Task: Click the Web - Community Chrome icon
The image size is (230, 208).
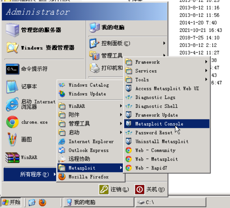Action: (129, 150)
